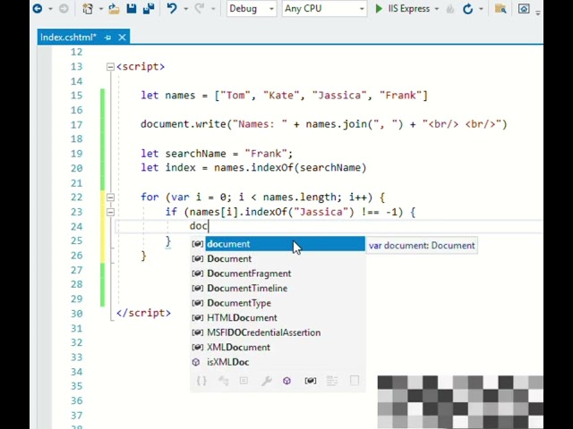Toggle the namespaces filter in IntelliSense
Viewport: 573px width, 429px height.
point(201,381)
